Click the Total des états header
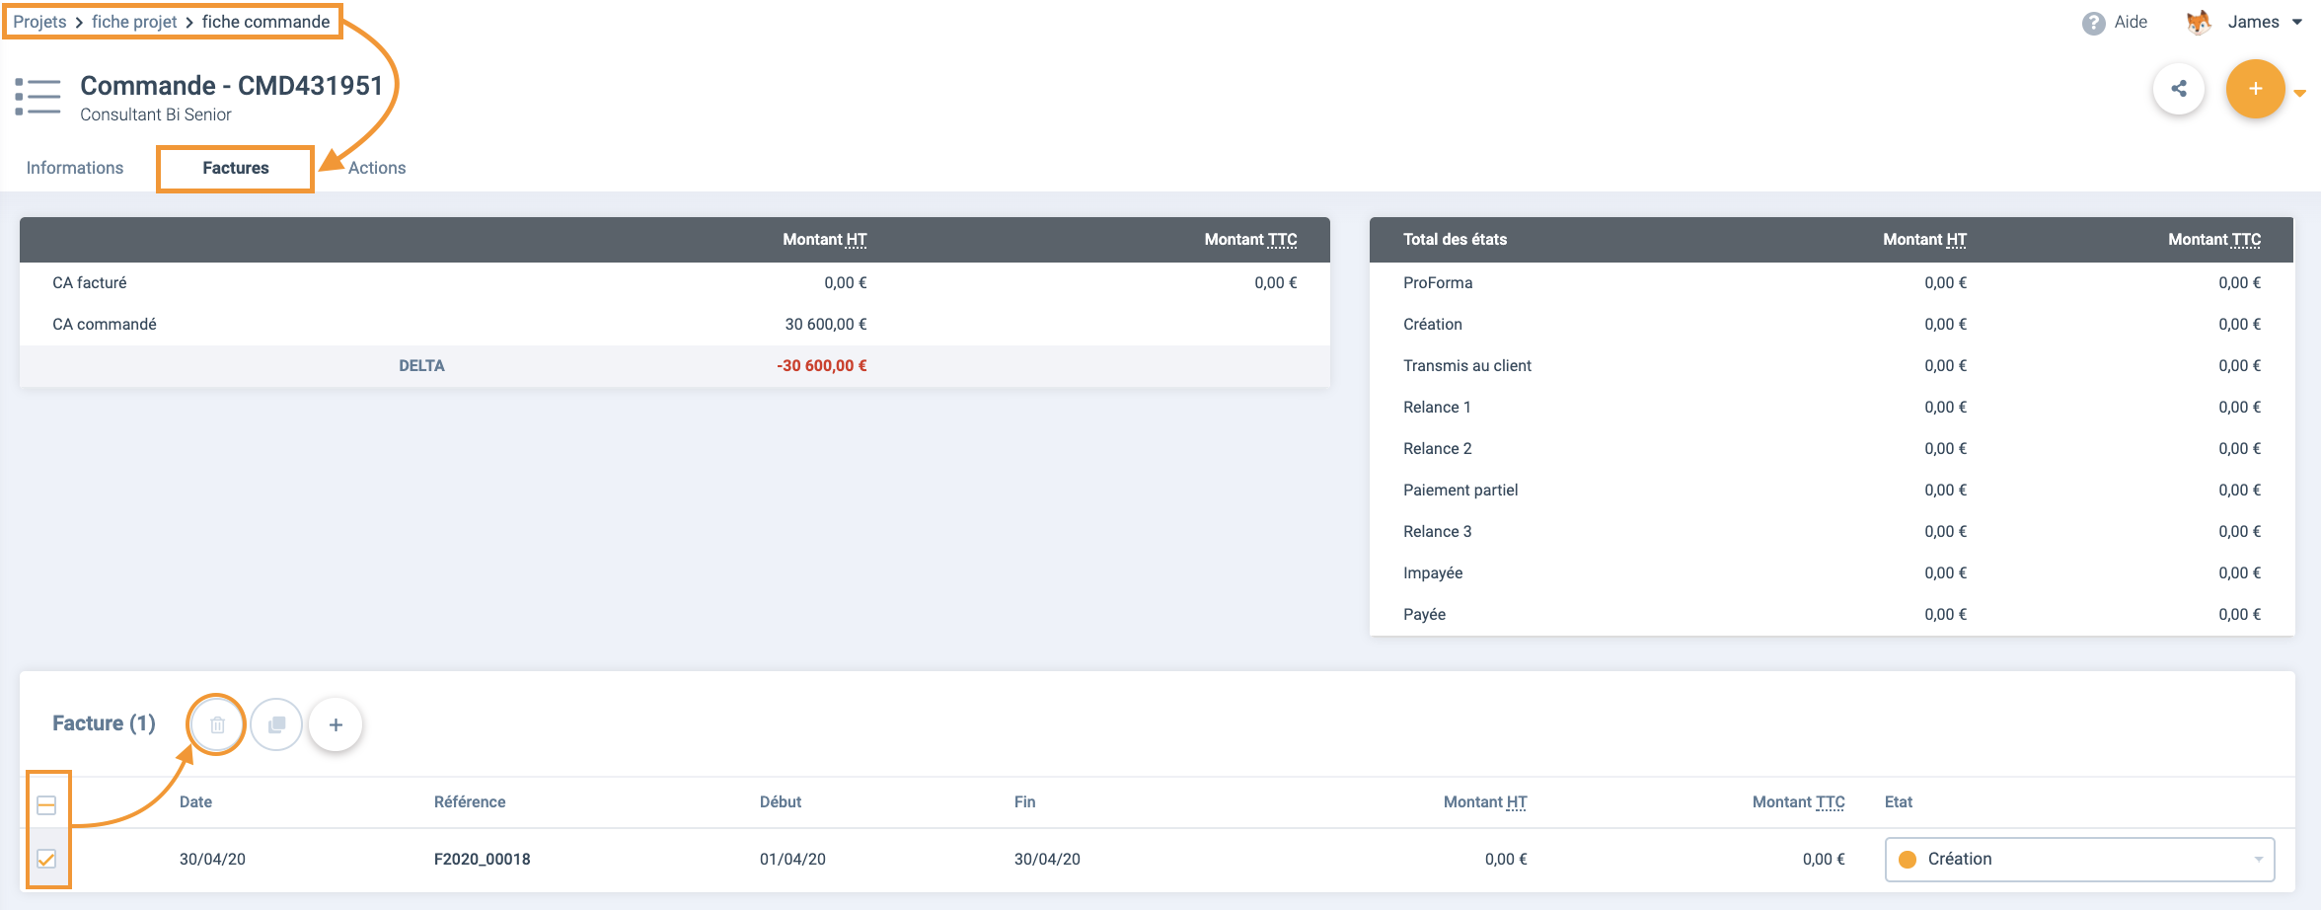 click(x=1455, y=240)
